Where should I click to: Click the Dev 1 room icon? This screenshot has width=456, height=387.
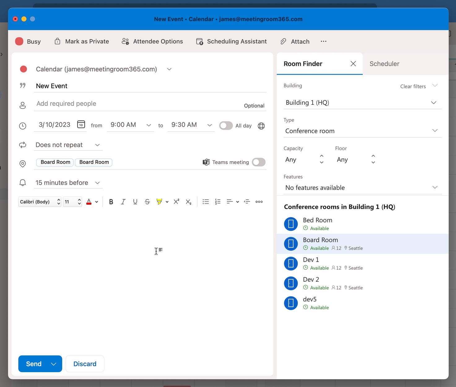(x=291, y=263)
